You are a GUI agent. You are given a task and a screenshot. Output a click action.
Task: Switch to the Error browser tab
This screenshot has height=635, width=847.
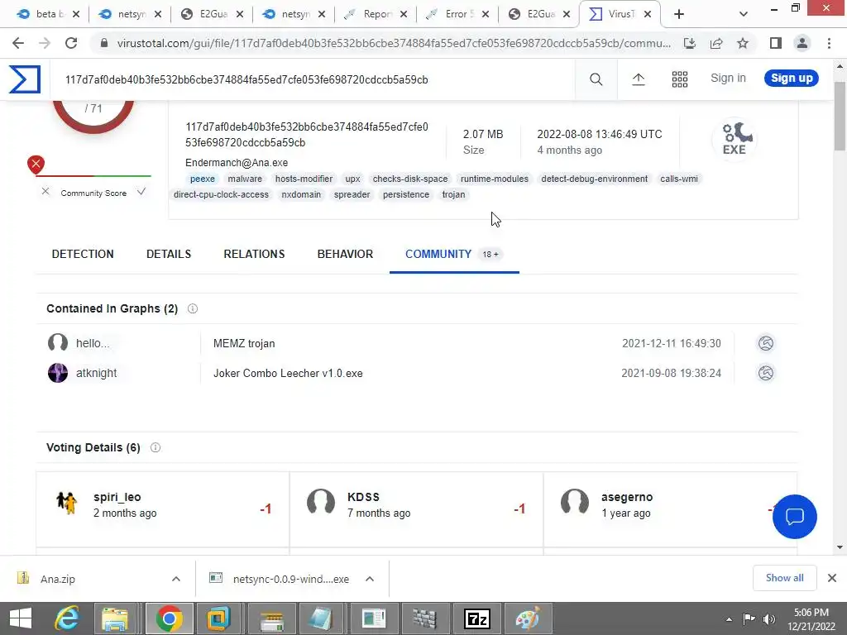point(457,14)
